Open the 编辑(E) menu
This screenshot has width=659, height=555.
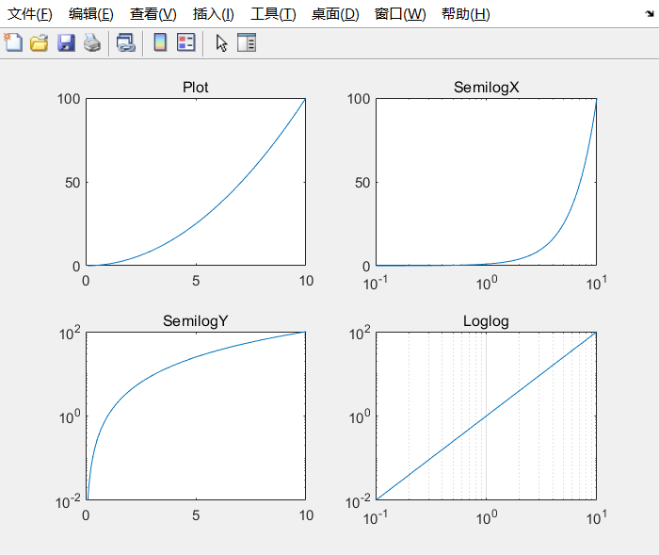pos(90,14)
